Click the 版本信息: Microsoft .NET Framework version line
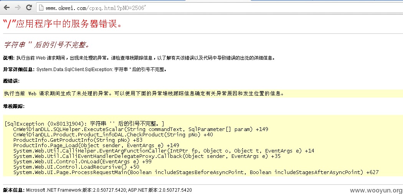This screenshot has width=403, height=194. pyautogui.click(x=97, y=190)
